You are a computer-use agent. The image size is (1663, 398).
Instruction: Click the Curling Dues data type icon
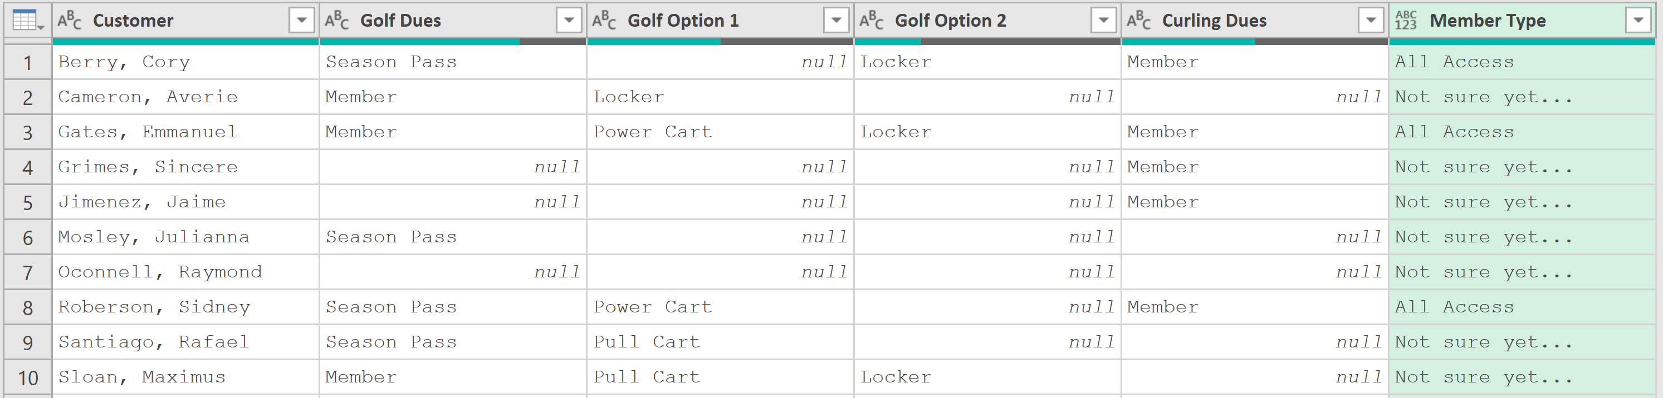pyautogui.click(x=1138, y=21)
